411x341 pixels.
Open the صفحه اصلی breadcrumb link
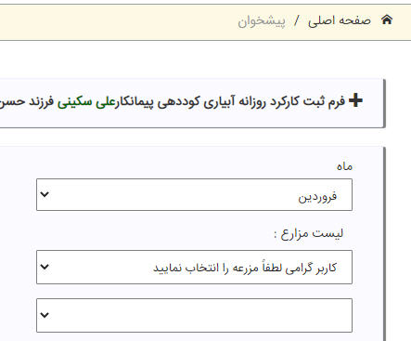pyautogui.click(x=340, y=20)
